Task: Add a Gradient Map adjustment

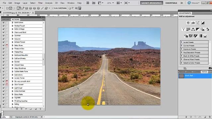Action: click(200, 36)
